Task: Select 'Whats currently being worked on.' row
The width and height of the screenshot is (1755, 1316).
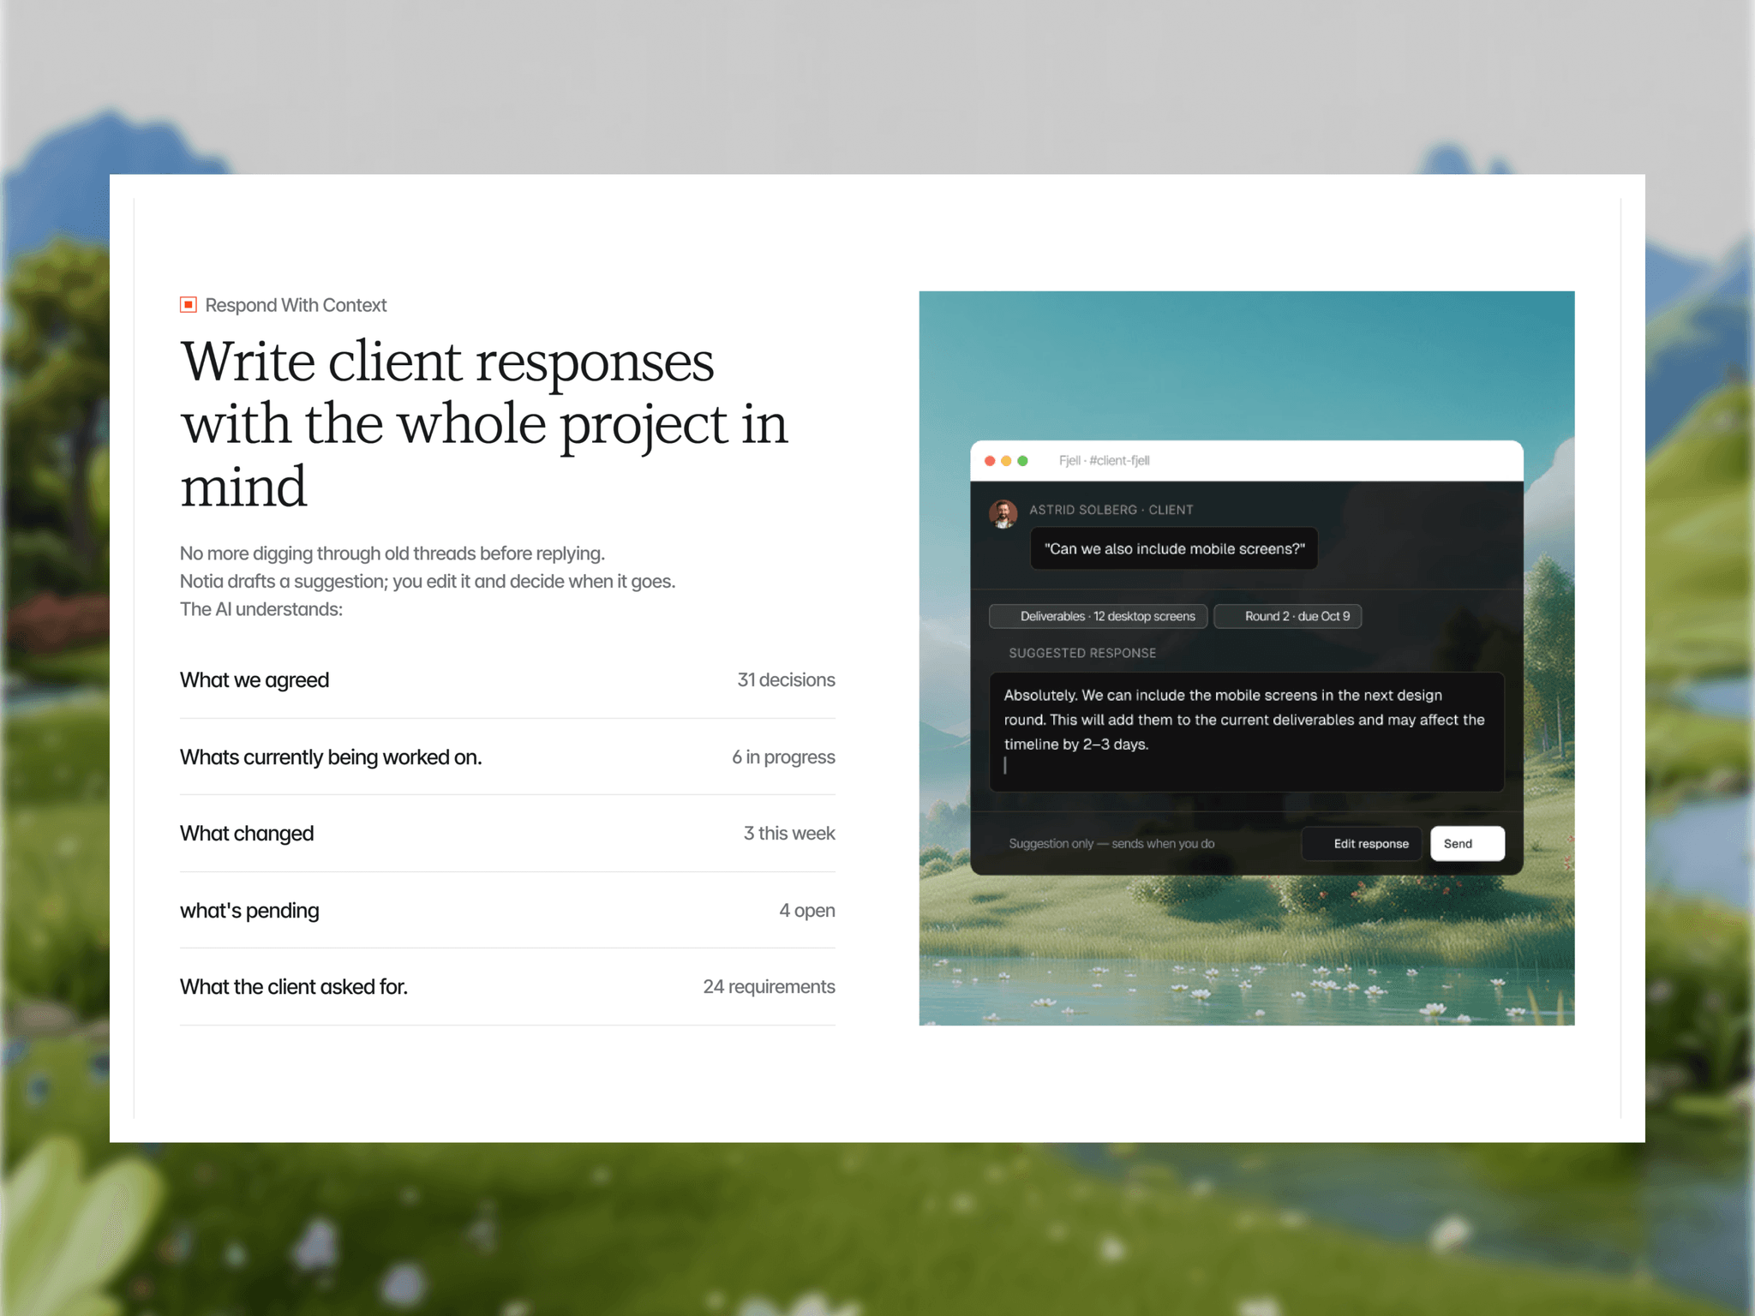Action: [x=507, y=757]
